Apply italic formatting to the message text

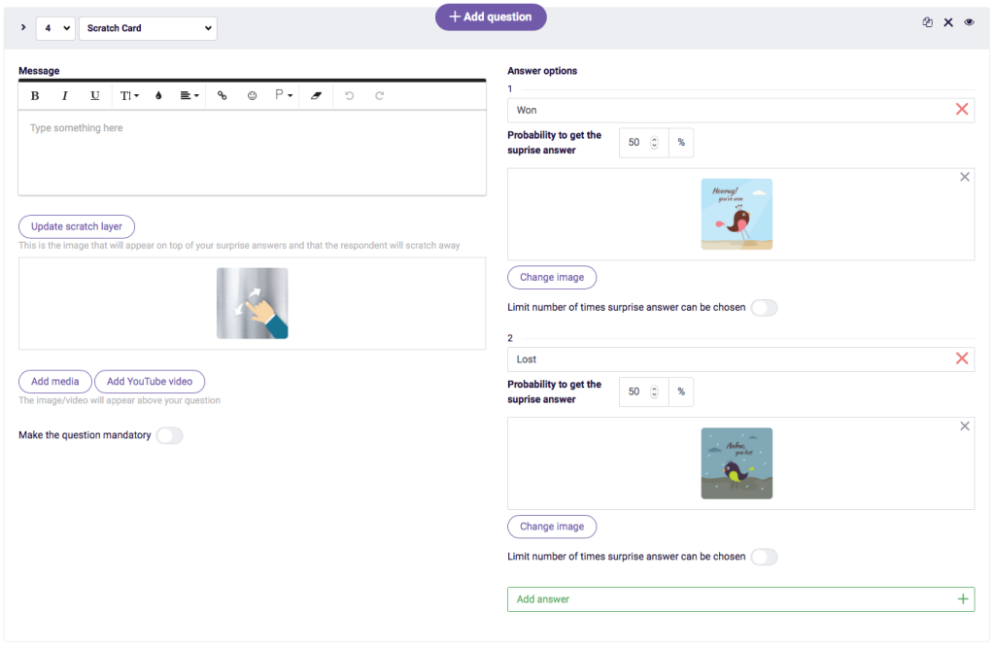(65, 95)
